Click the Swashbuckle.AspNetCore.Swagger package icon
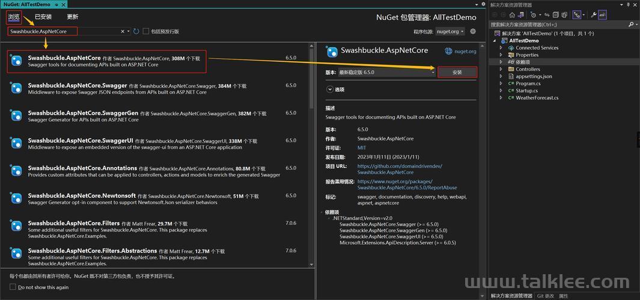Screen dimensions: 640x300 [16, 88]
